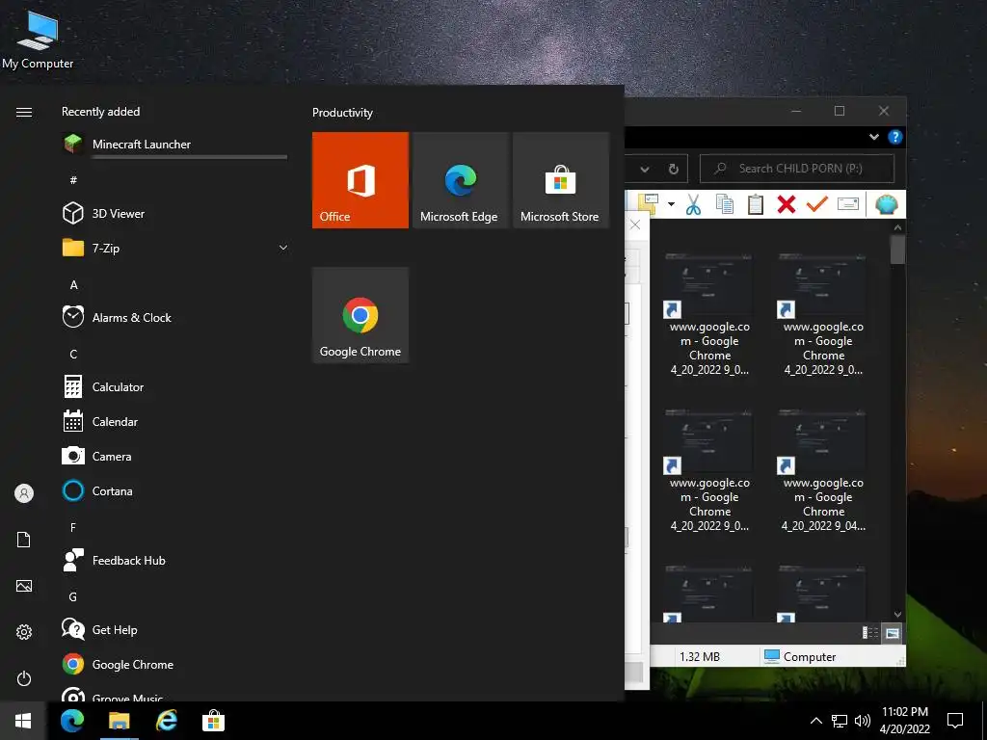Click the Windows Start button
The width and height of the screenshot is (987, 740).
pyautogui.click(x=23, y=721)
